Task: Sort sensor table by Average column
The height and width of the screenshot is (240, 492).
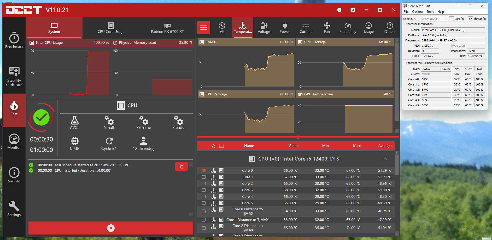Action: [x=385, y=146]
